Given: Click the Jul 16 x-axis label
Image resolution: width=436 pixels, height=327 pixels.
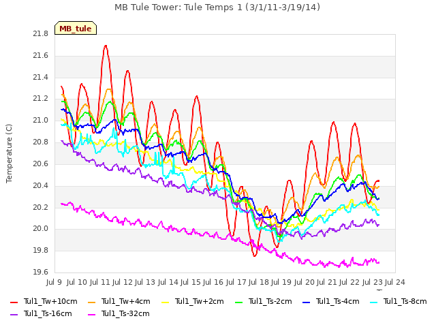Looking at the screenshot, I should [x=213, y=282].
